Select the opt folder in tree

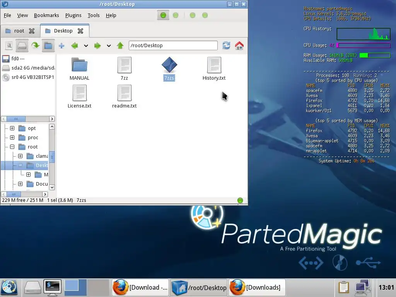point(27,128)
